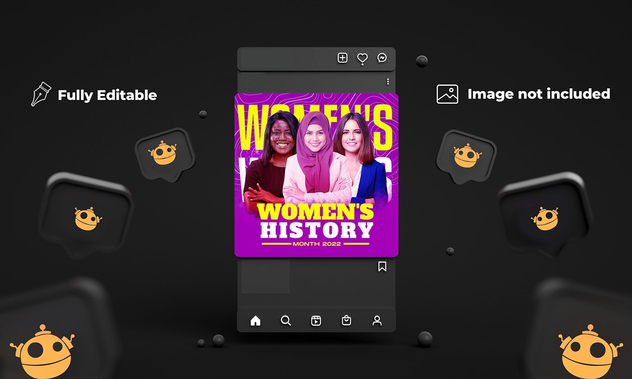This screenshot has height=379, width=632.
Task: Click the "Image not included" label
Action: pyautogui.click(x=539, y=94)
